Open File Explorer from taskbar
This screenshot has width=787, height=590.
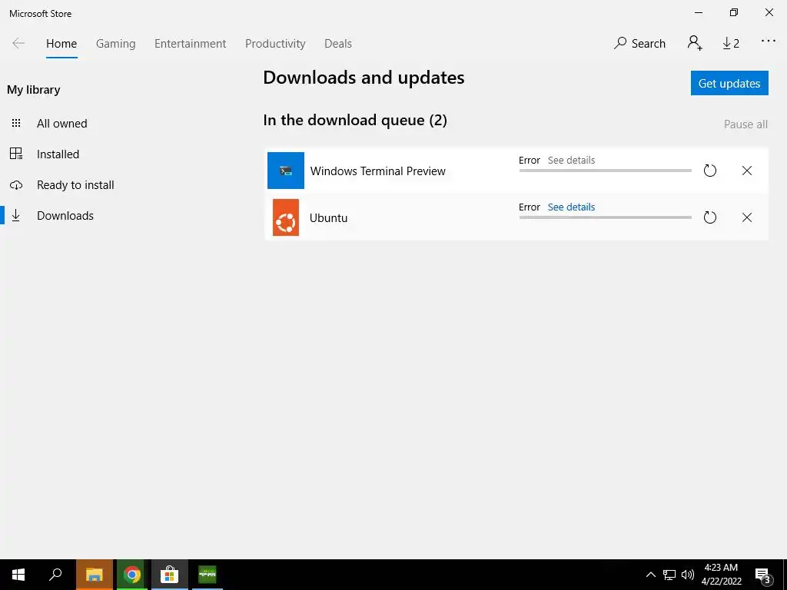(x=95, y=575)
